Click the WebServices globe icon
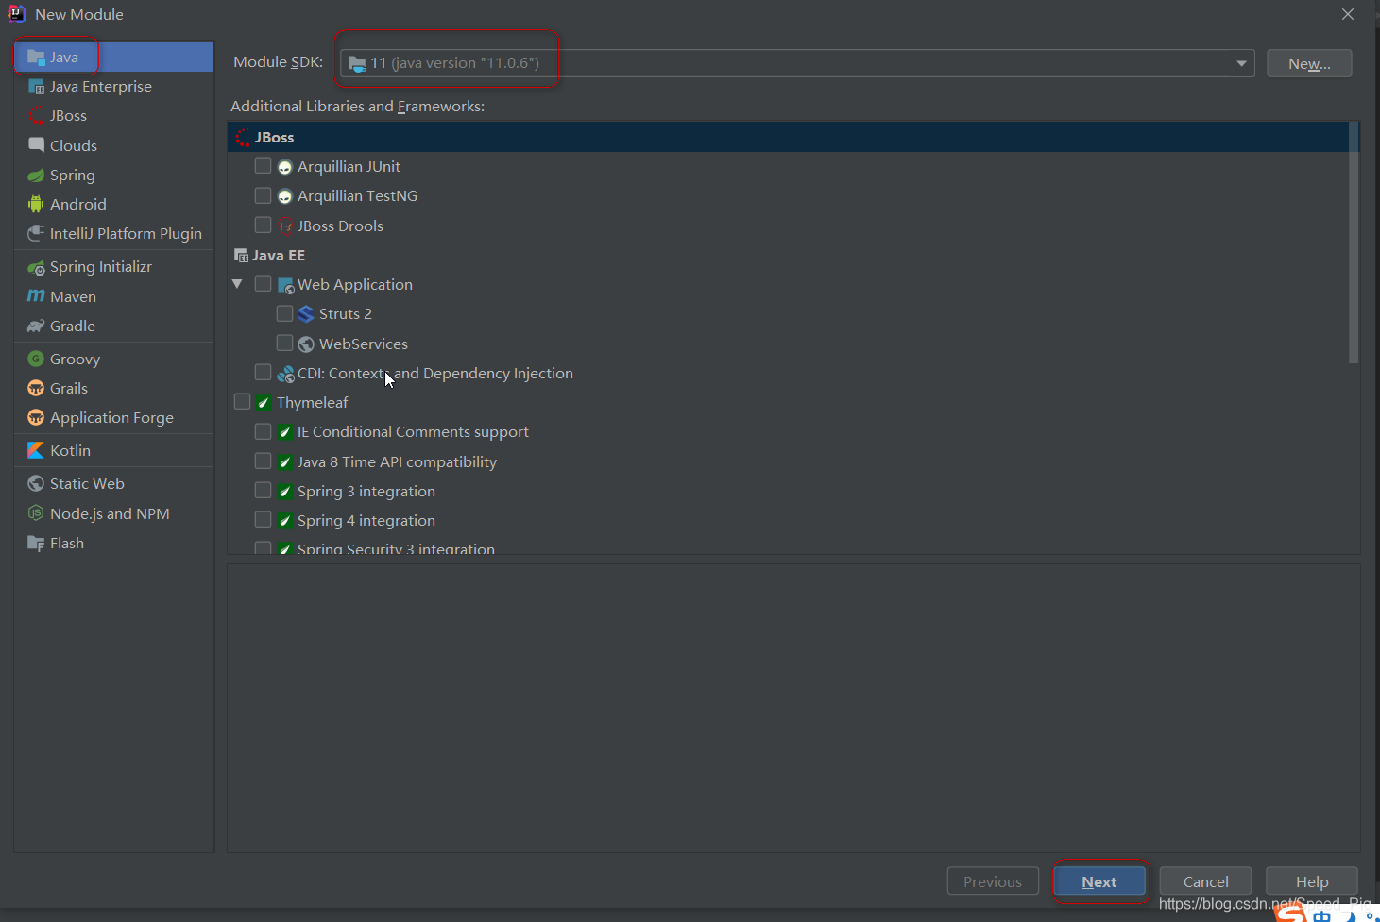The height and width of the screenshot is (922, 1380). (x=306, y=344)
